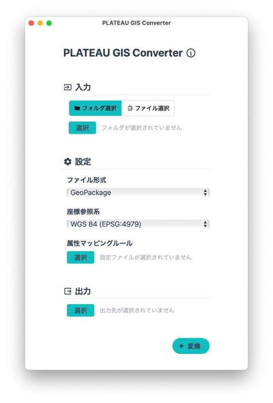Click the green maximize window button

pyautogui.click(x=49, y=23)
